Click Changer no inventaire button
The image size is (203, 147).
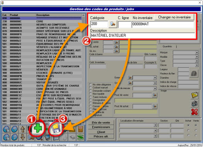[x=174, y=17]
